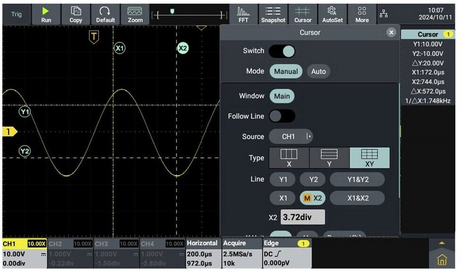Open the More menu
This screenshot has width=461, height=273.
(x=362, y=14)
